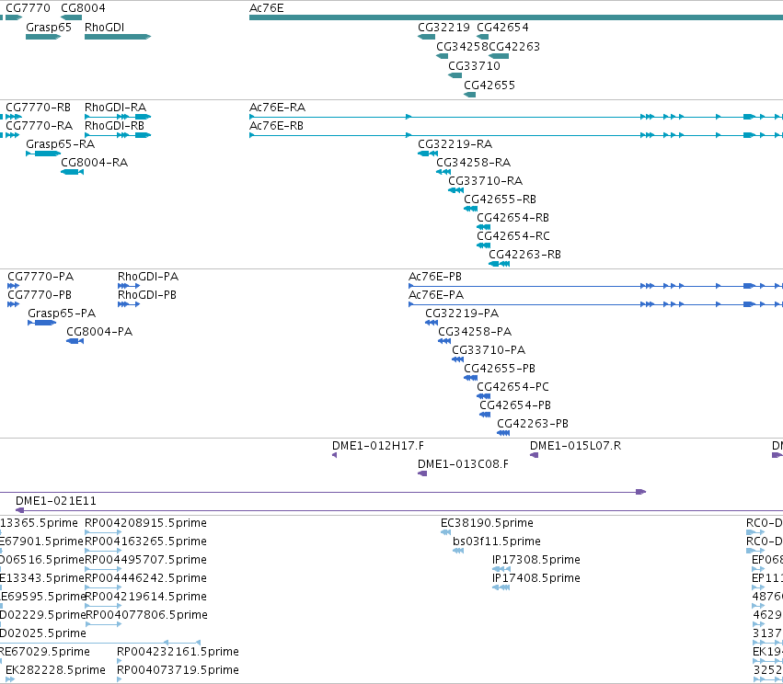Select the RE67029.5prime EST label
Viewport: 783px width, 684px height.
(45, 652)
